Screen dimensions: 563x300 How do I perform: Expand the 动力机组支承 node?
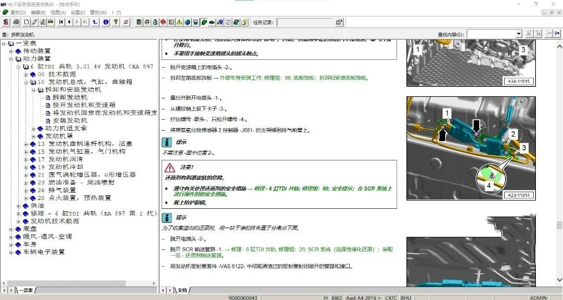(33, 129)
